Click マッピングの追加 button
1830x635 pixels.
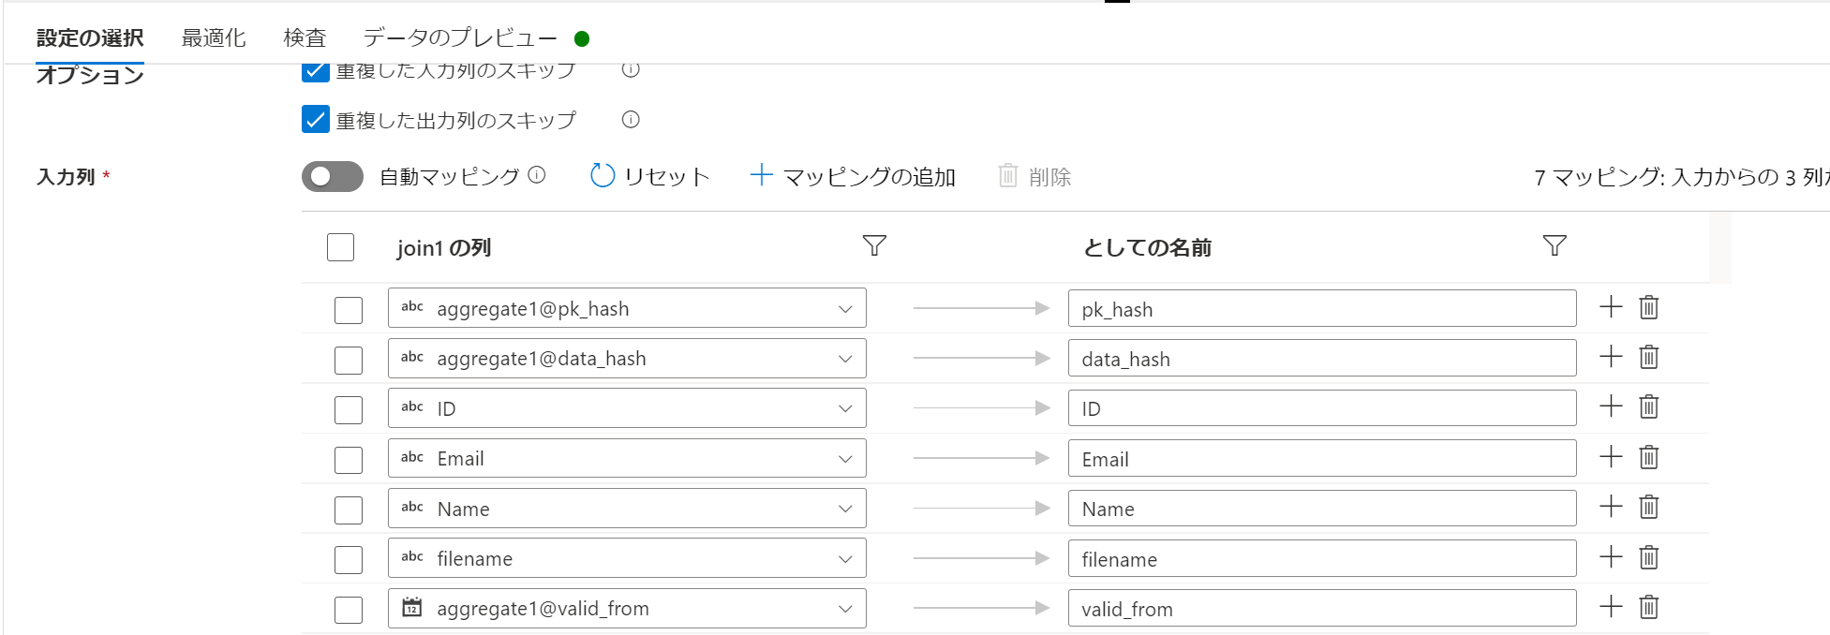click(x=853, y=176)
